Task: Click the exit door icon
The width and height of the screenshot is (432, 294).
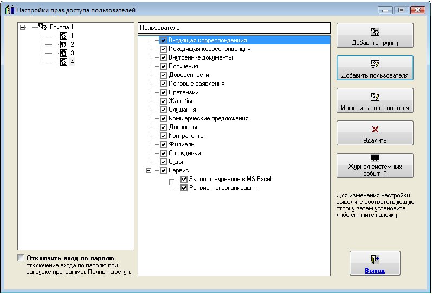Action: point(375,259)
